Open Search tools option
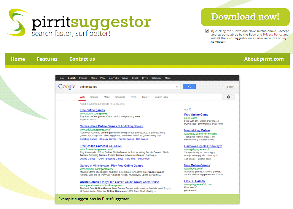293x209 pixels. (161, 97)
